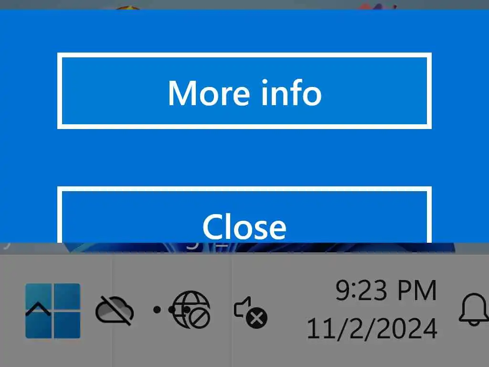Screen dimensions: 489x367
Task: Click the 11/2/2024 date in the taskbar
Action: (372, 329)
